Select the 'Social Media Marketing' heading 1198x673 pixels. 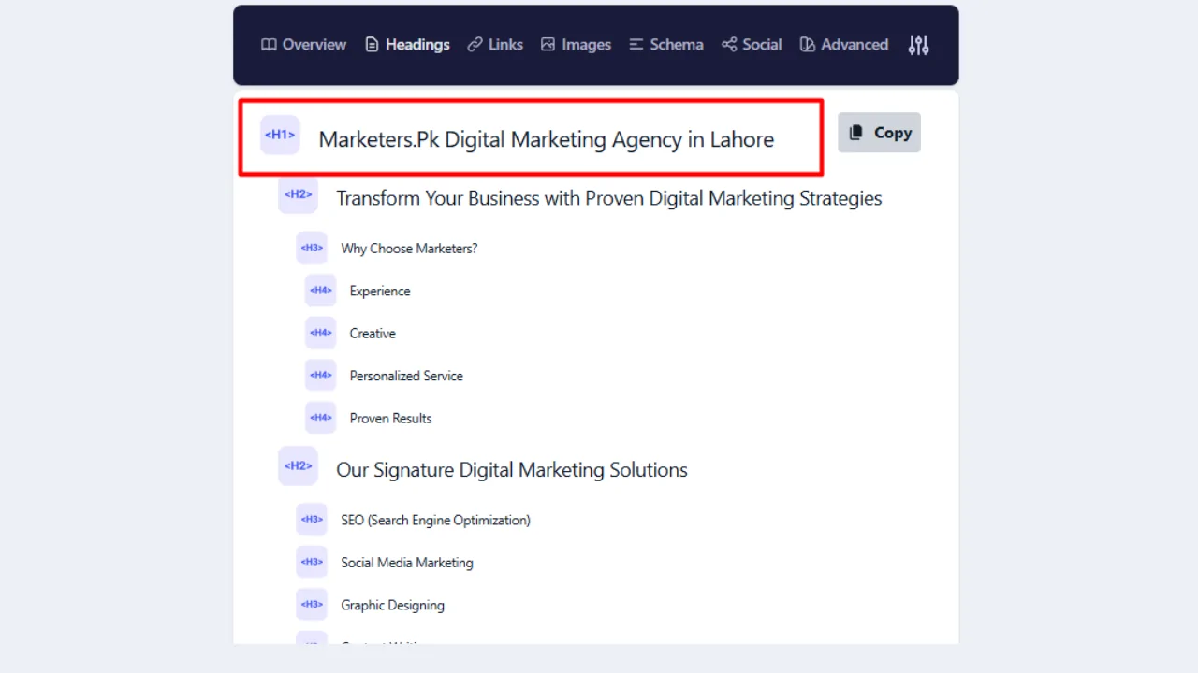[407, 563]
